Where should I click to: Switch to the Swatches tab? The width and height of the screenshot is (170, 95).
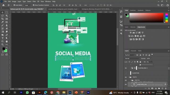(x=133, y=10)
